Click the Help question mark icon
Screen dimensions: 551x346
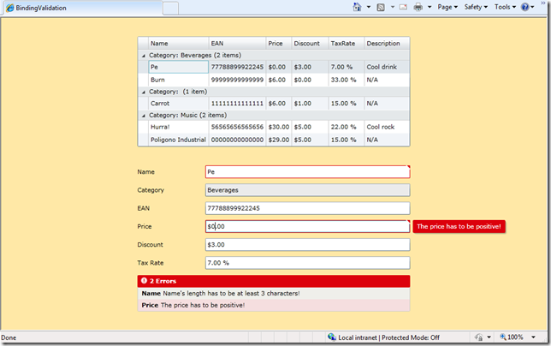click(x=524, y=7)
